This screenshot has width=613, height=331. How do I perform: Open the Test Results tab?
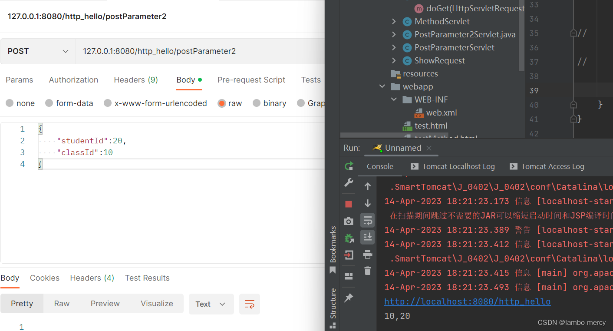(x=147, y=278)
